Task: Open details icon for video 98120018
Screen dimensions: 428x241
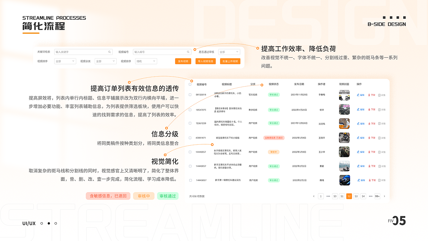Action: click(x=380, y=95)
